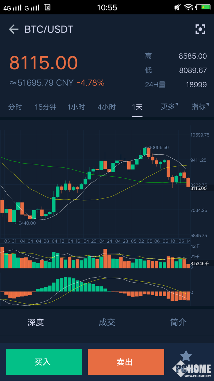The image size is (214, 381).
Task: Tap the current price 8115.00
Action: [x=44, y=63]
